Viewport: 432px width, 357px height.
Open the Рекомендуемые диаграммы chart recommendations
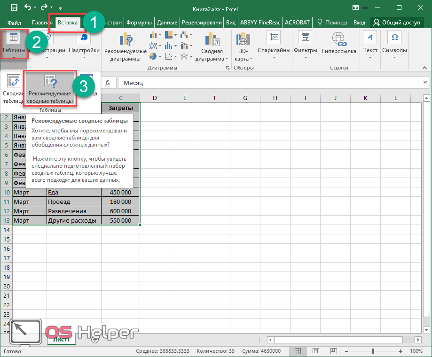[x=125, y=47]
